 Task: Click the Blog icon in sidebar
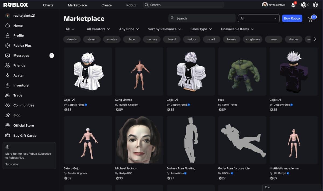[8, 115]
